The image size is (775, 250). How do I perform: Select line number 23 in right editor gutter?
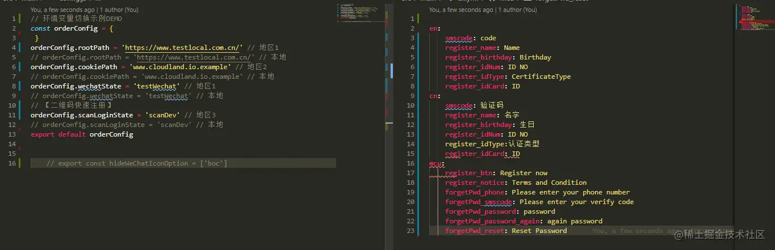click(x=412, y=231)
